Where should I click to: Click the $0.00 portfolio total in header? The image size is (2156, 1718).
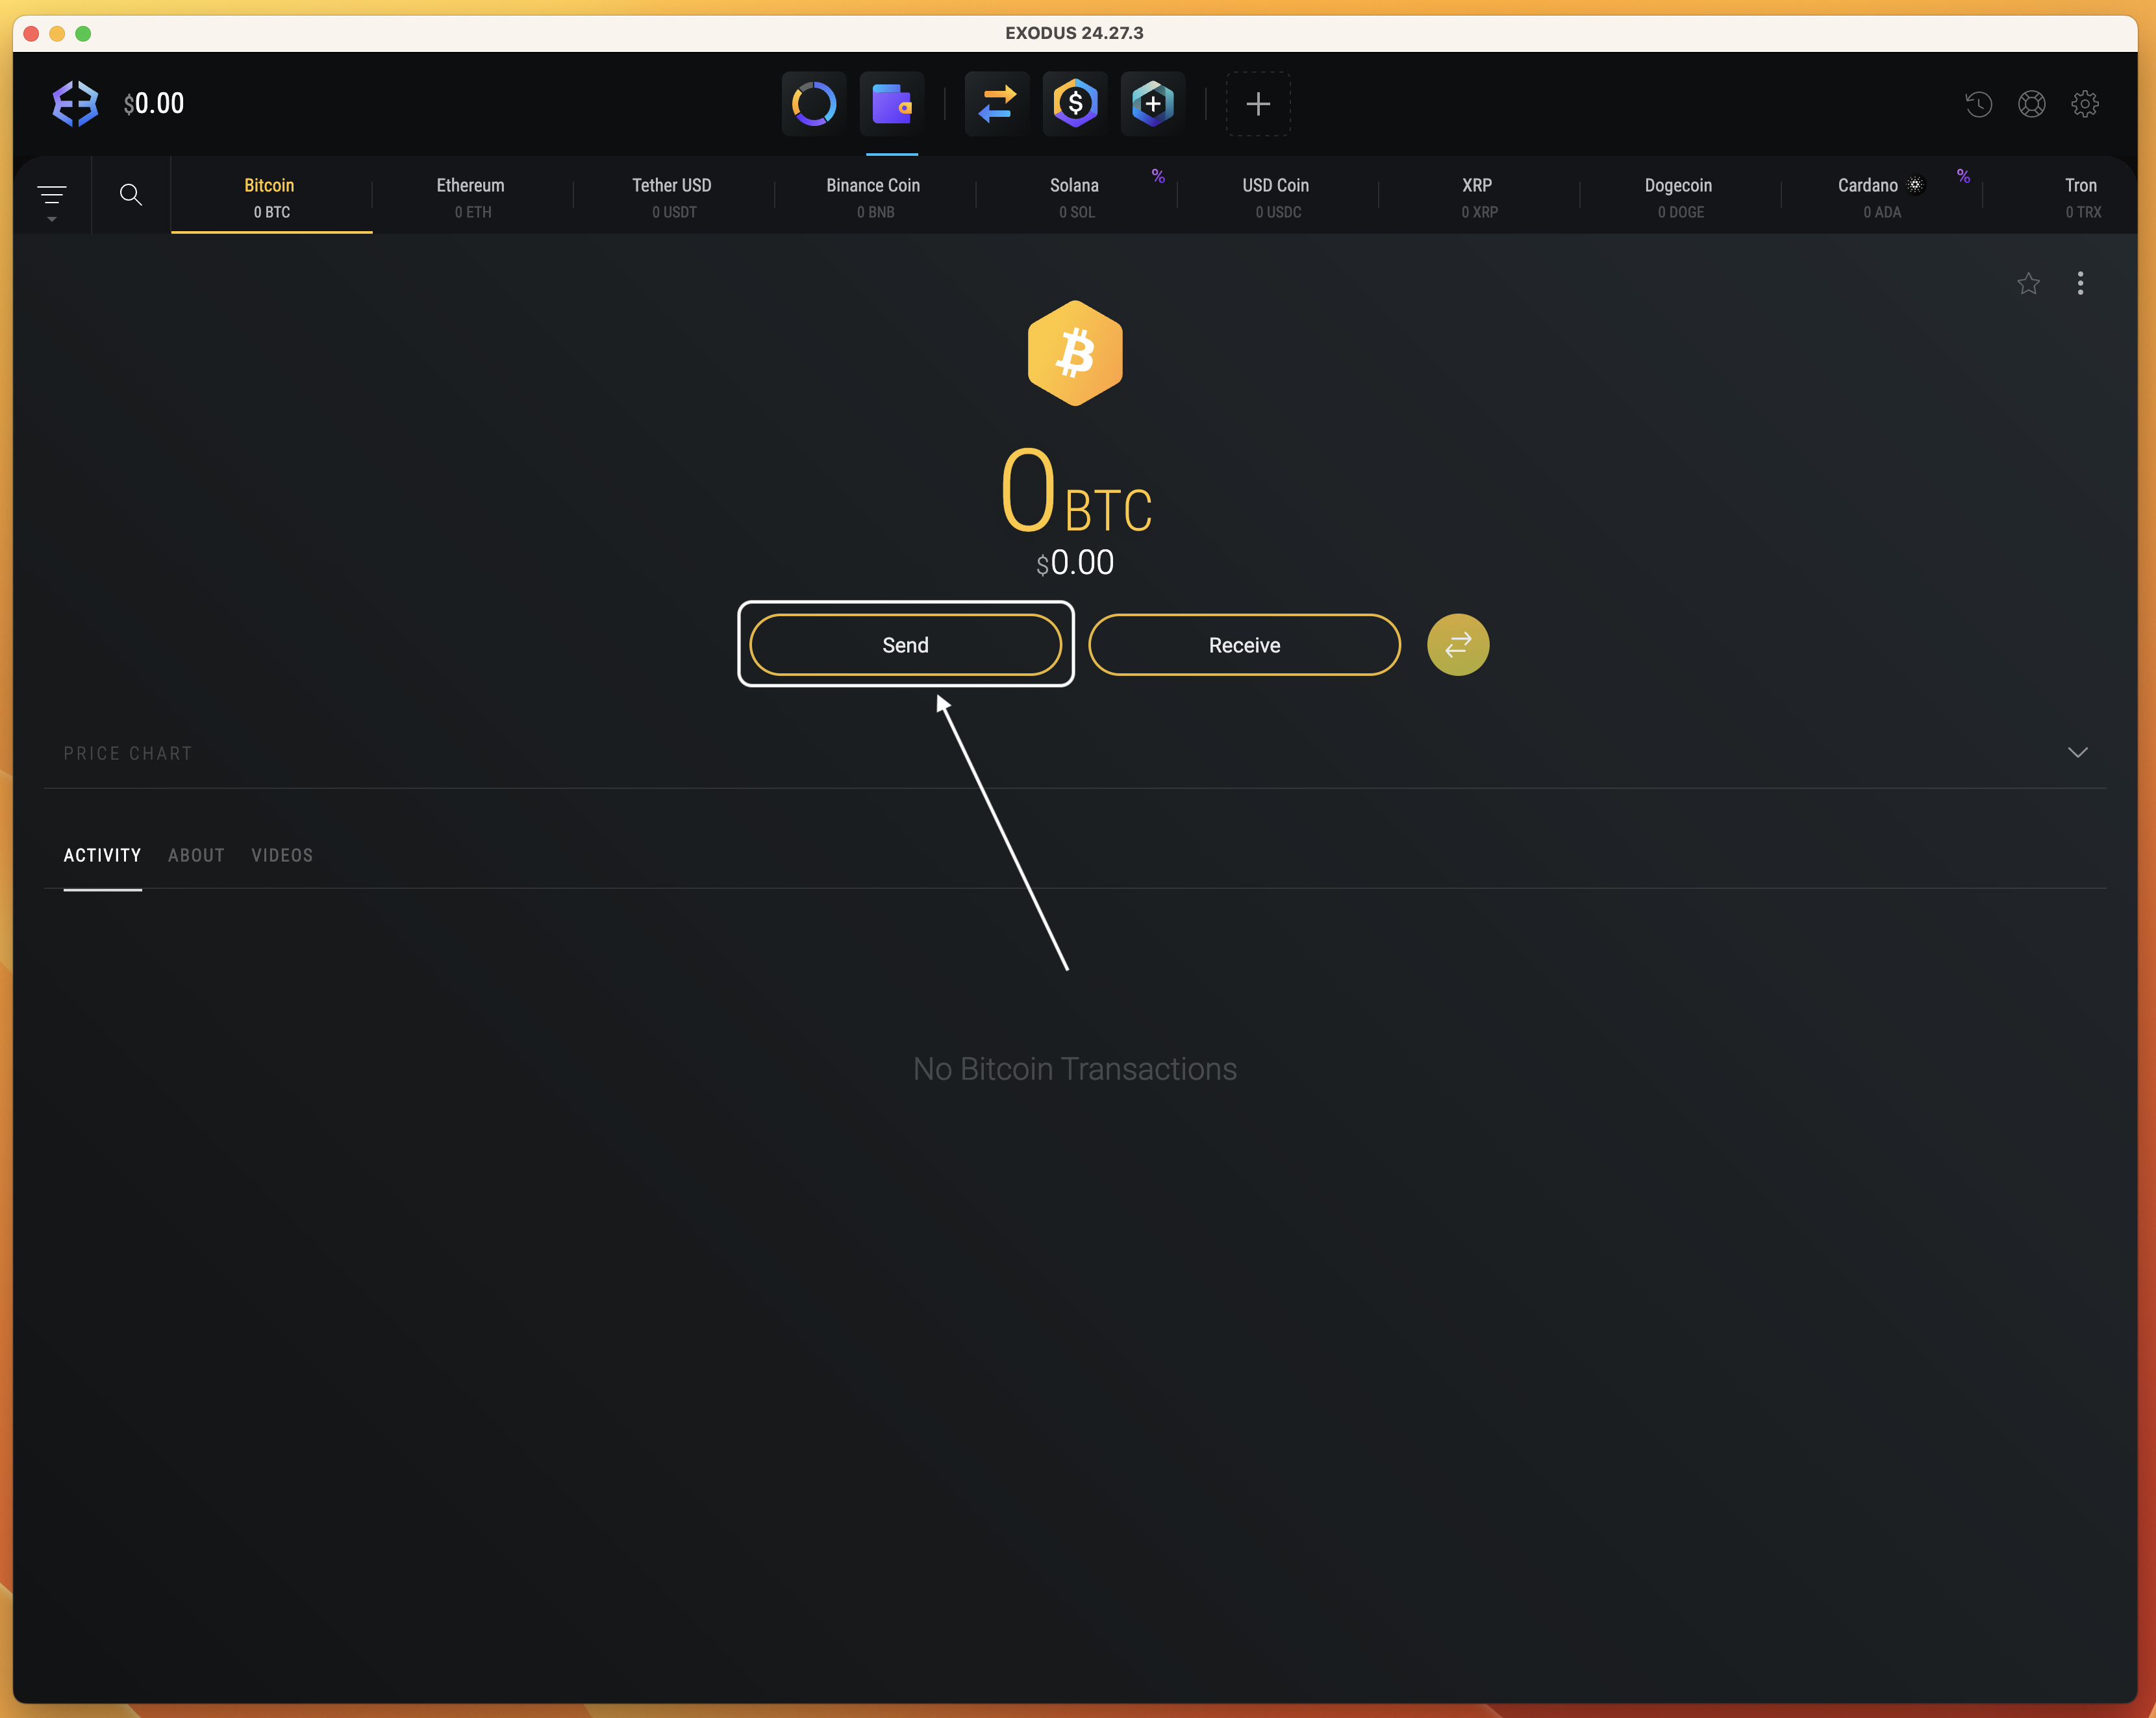click(x=154, y=104)
